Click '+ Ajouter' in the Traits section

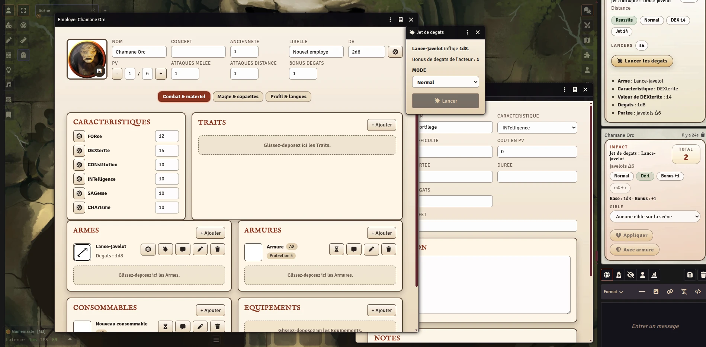point(381,125)
